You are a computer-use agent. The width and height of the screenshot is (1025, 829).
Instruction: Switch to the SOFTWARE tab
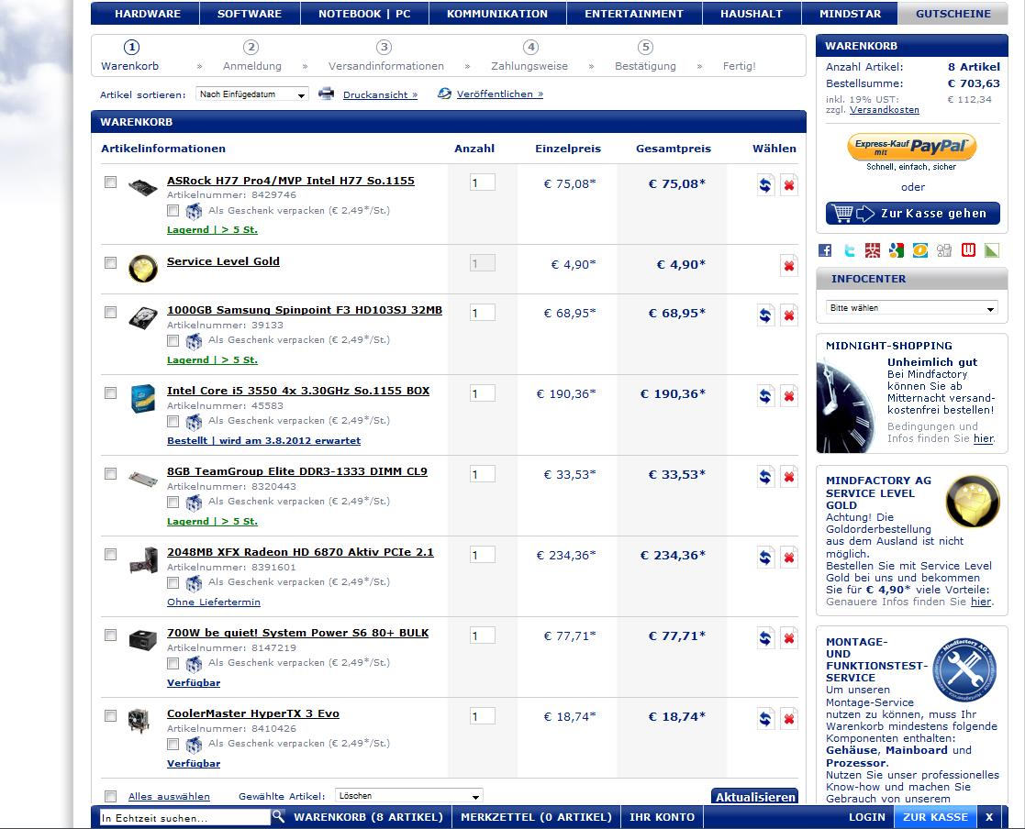(x=250, y=14)
